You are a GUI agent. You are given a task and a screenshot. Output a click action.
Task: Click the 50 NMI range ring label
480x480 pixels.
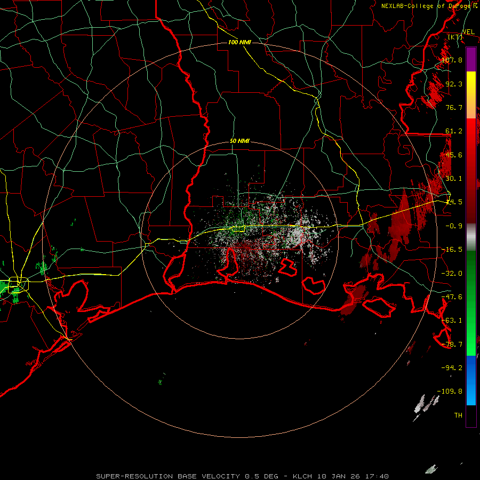tap(239, 141)
